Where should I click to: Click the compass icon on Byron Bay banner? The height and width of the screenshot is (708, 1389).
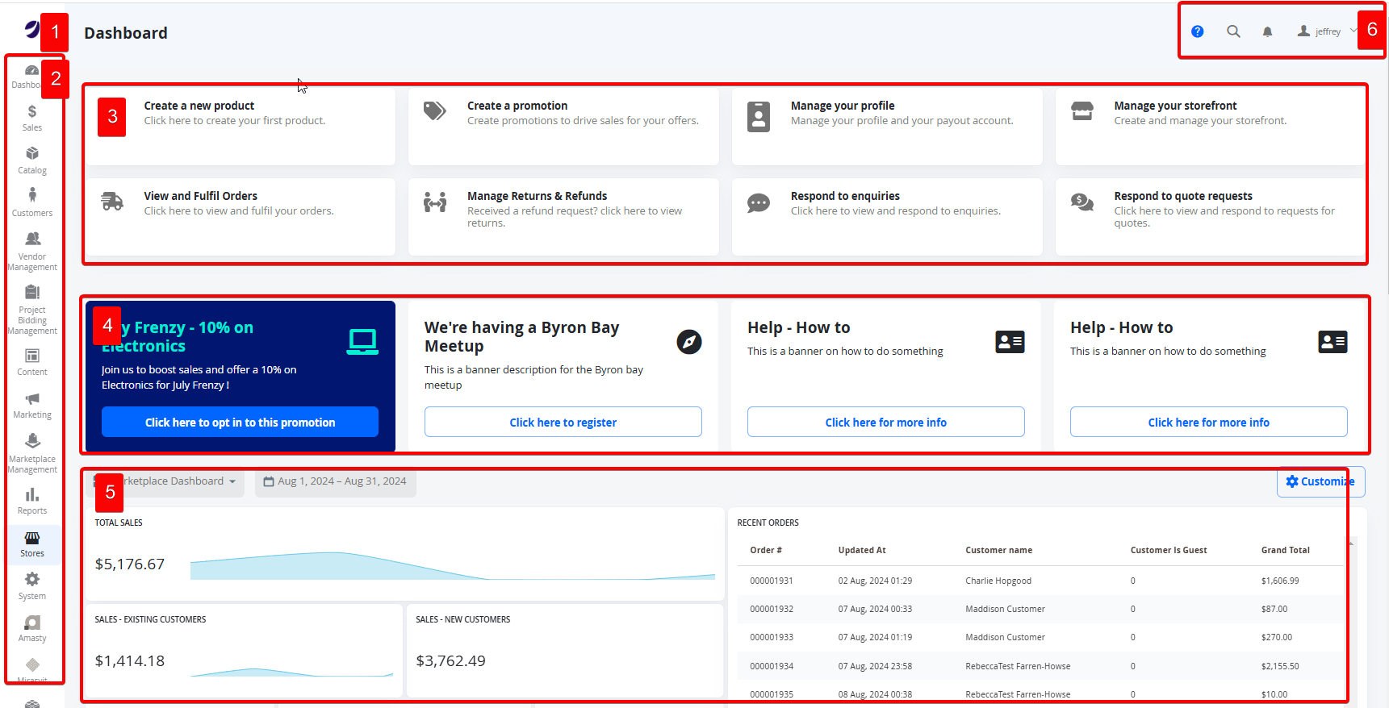(x=689, y=342)
